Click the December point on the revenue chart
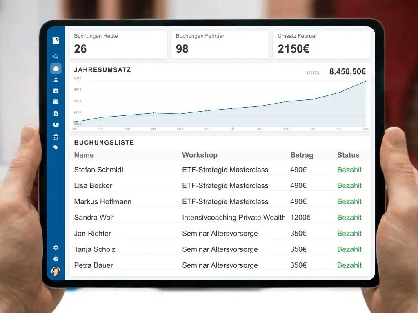The width and height of the screenshot is (418, 313). [x=366, y=82]
